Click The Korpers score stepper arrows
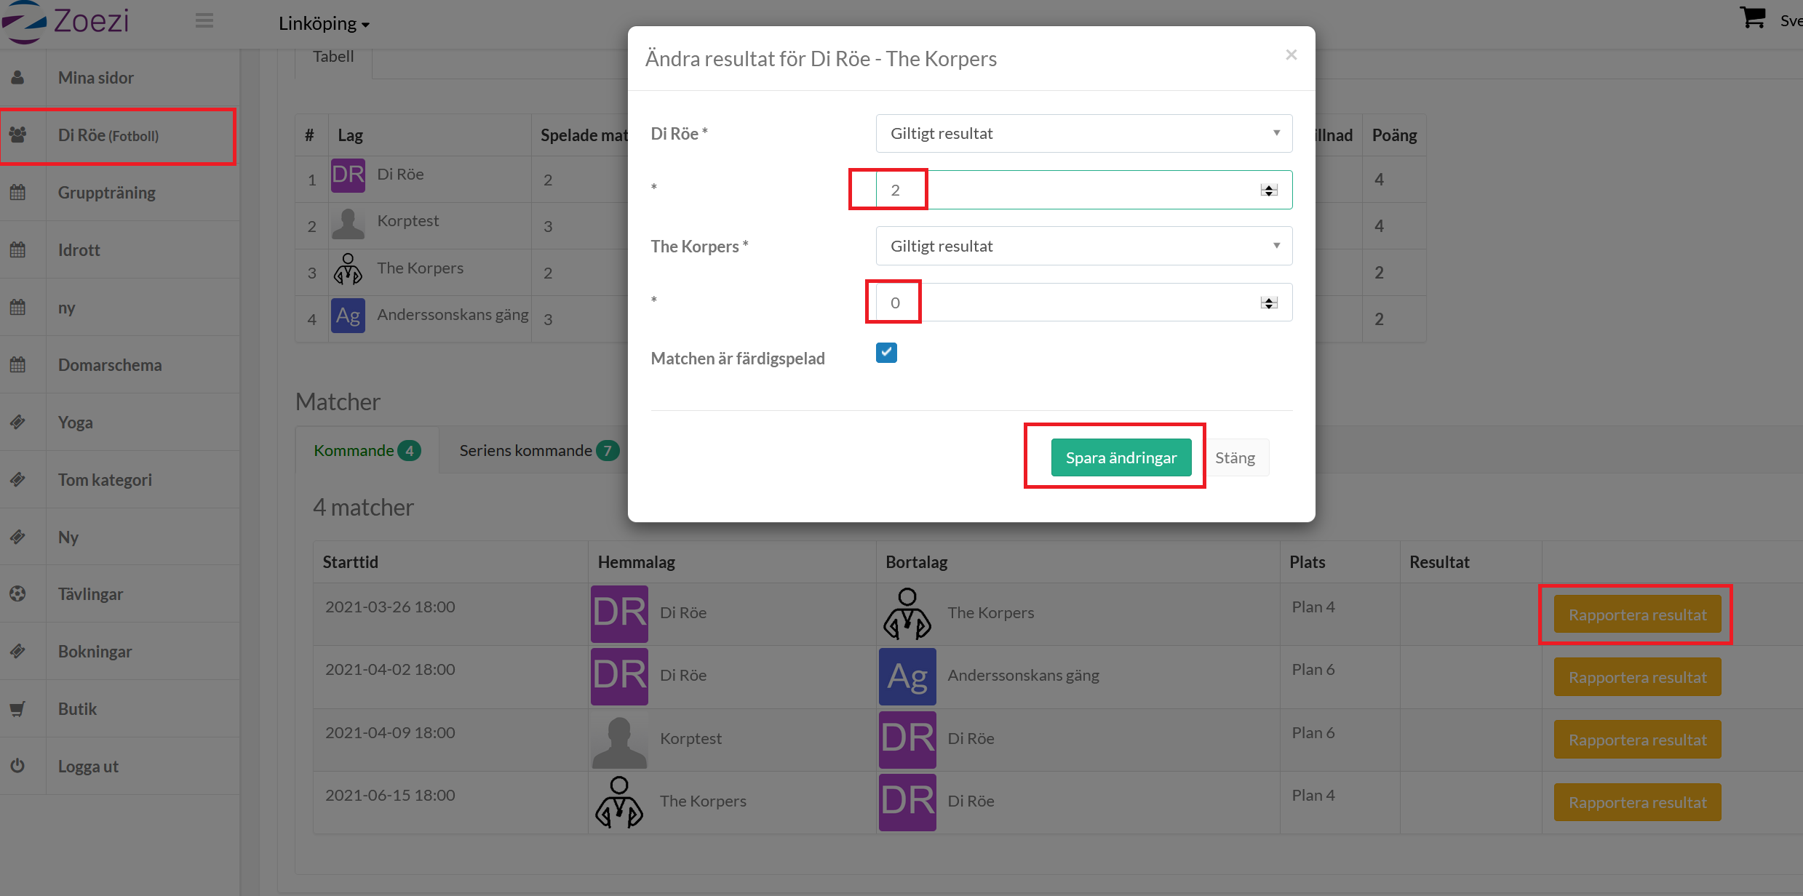 pos(1269,303)
